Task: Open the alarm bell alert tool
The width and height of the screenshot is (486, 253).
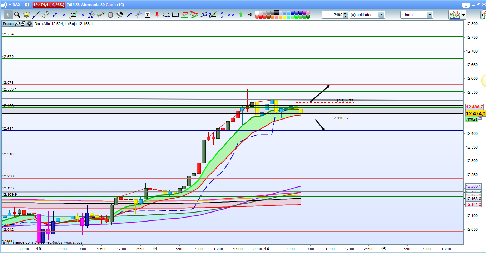Action: (26, 15)
